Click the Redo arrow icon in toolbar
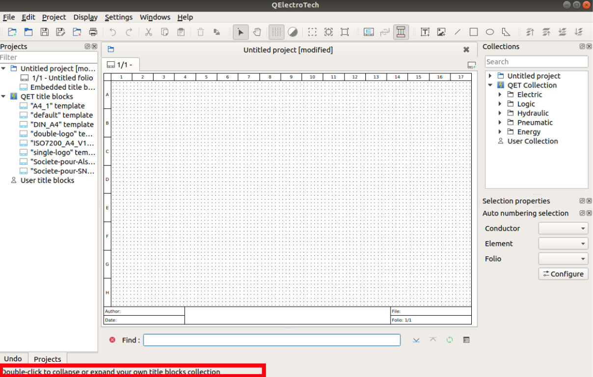Screen dimensions: 593x377 [129, 32]
